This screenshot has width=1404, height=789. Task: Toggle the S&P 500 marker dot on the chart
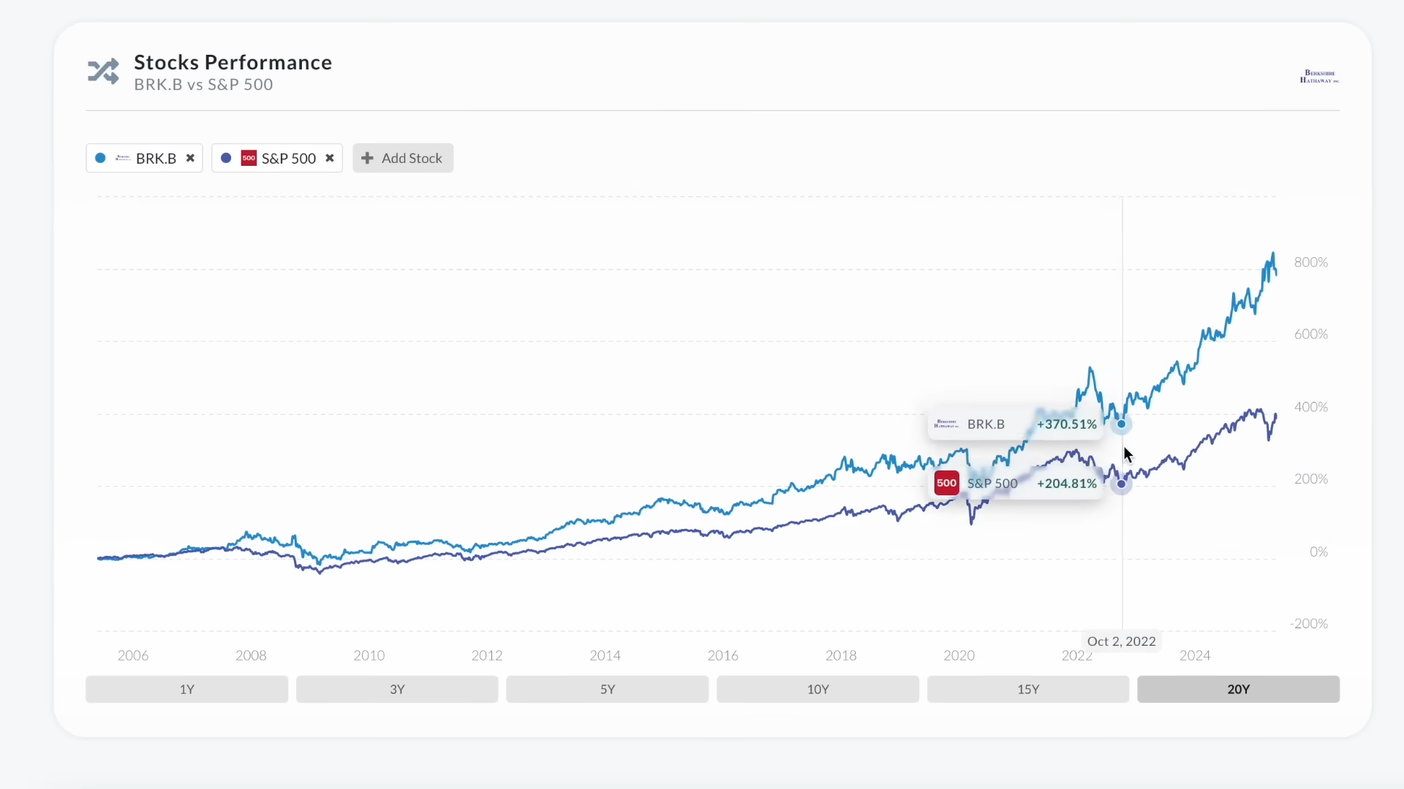coord(1122,484)
